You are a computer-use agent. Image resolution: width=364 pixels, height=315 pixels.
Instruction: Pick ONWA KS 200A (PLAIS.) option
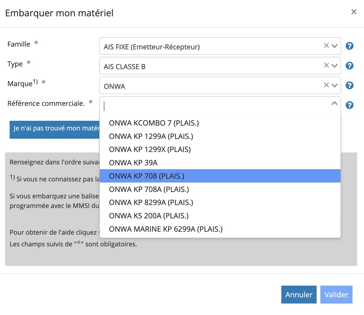(x=220, y=216)
